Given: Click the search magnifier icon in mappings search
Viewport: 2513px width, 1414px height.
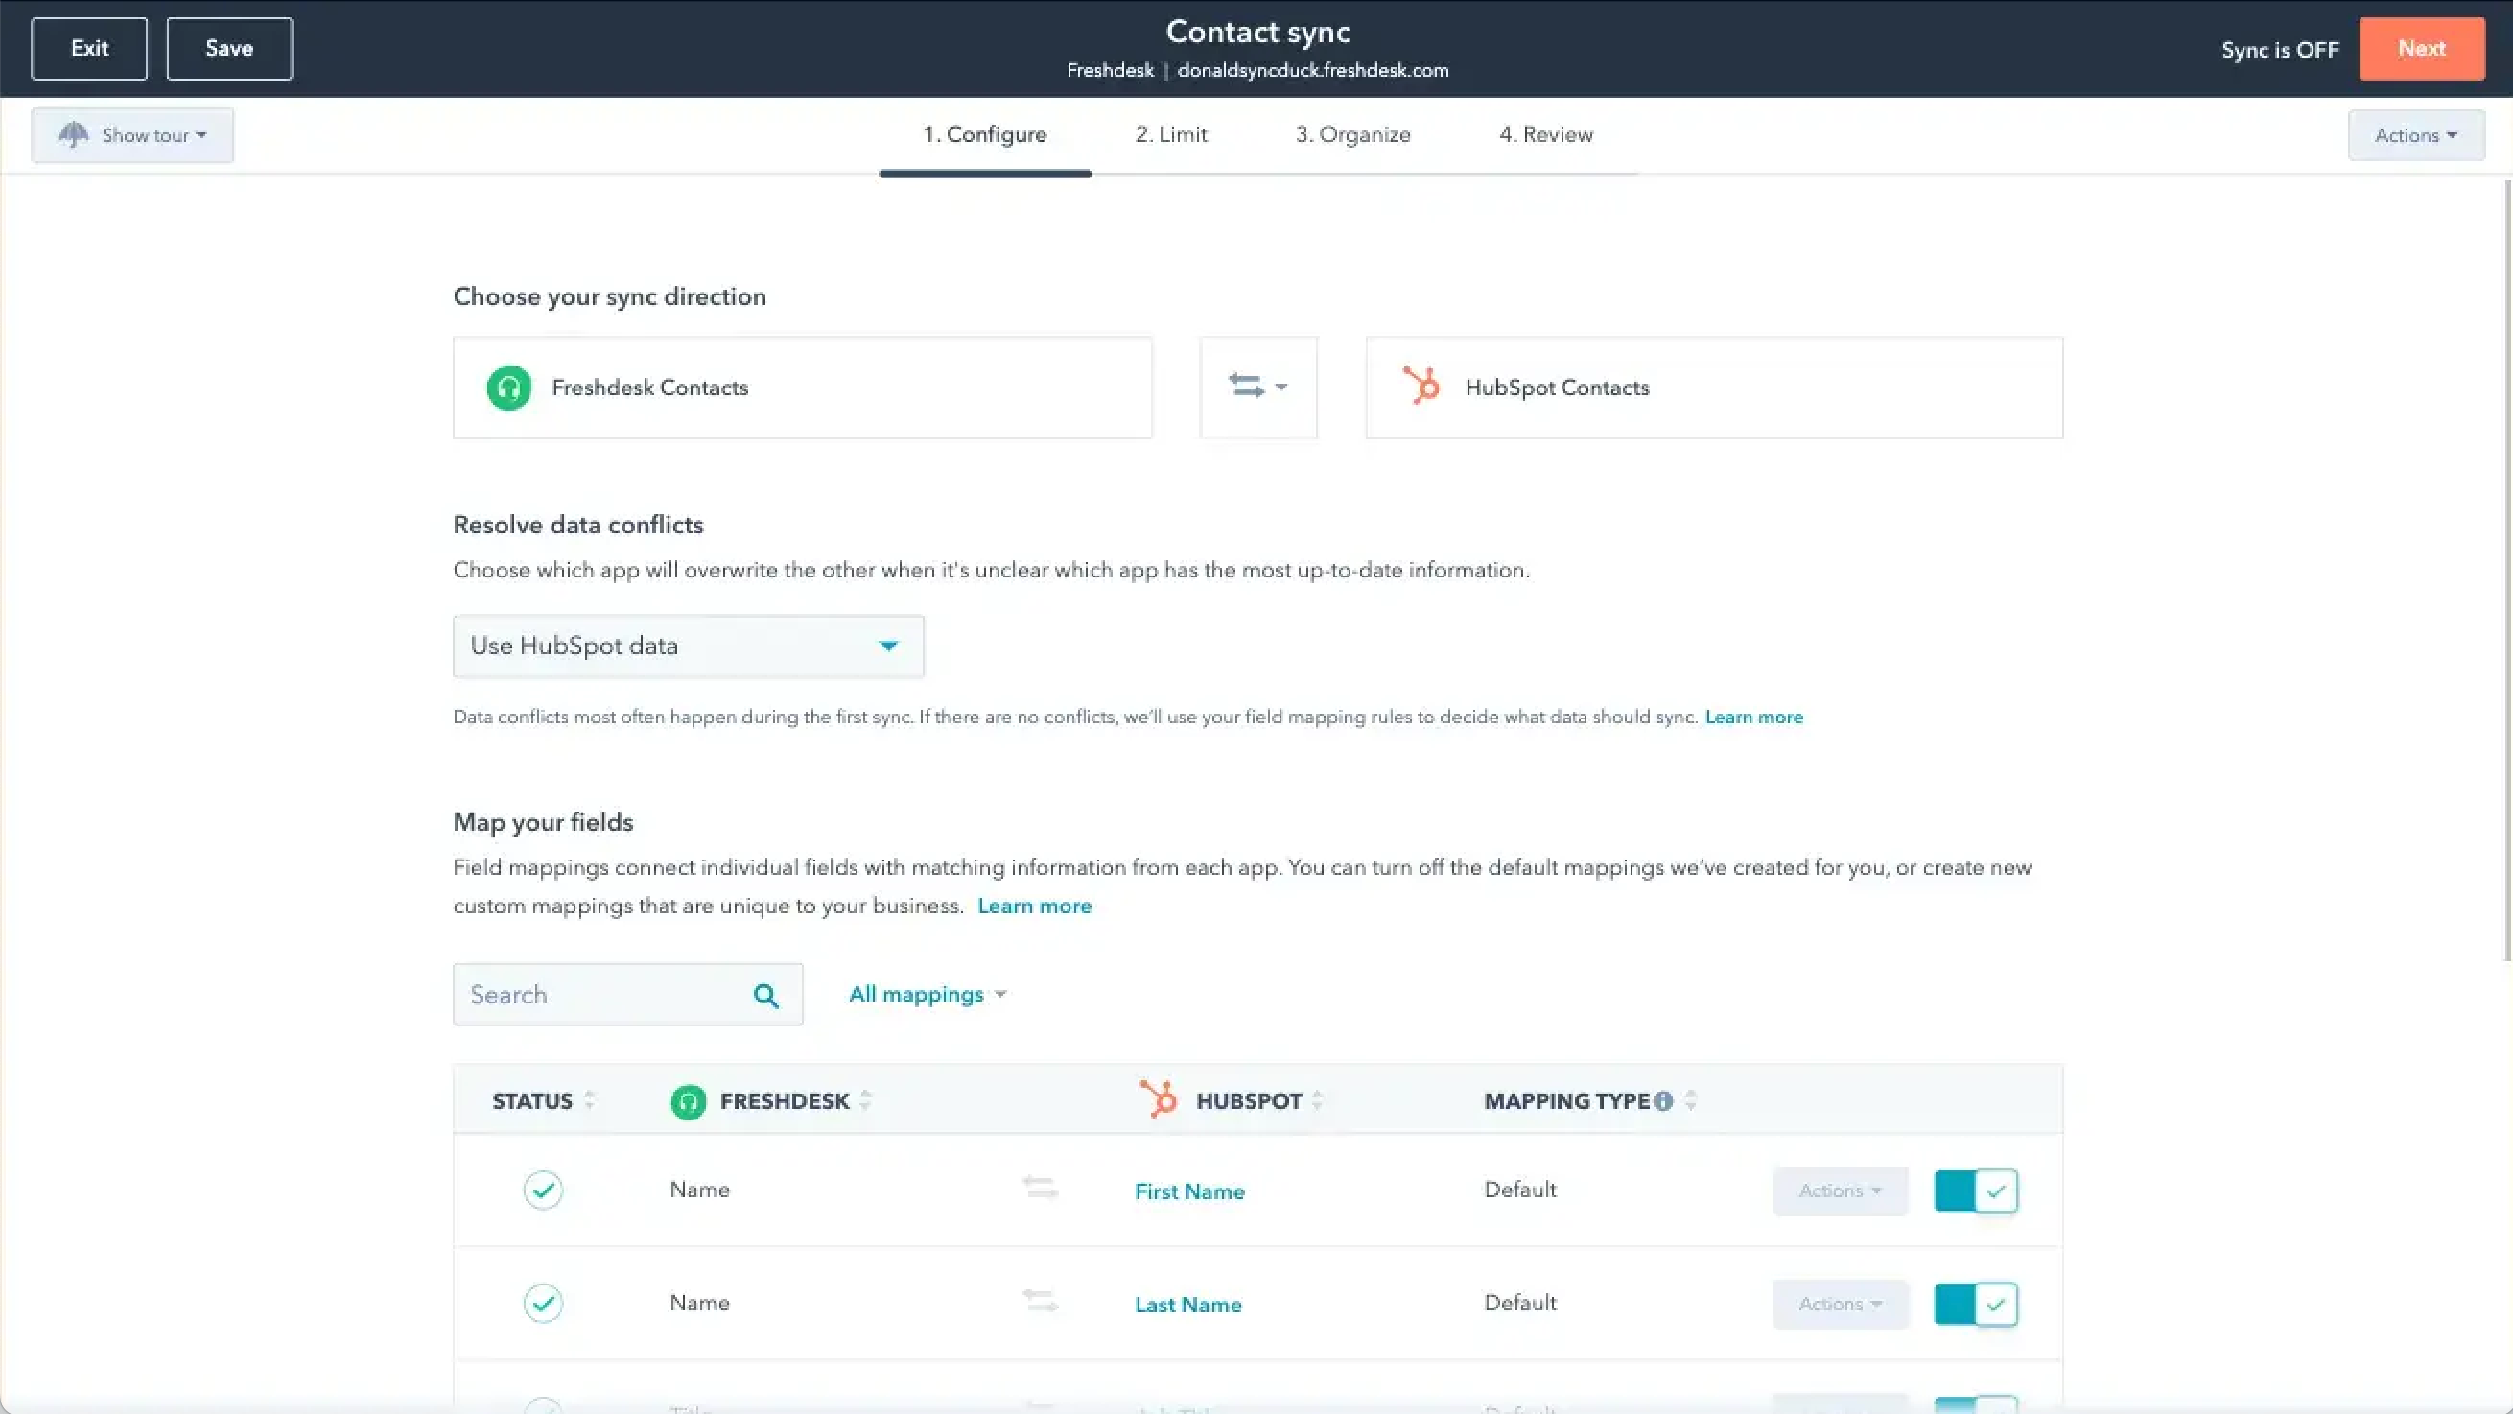Looking at the screenshot, I should (x=765, y=996).
